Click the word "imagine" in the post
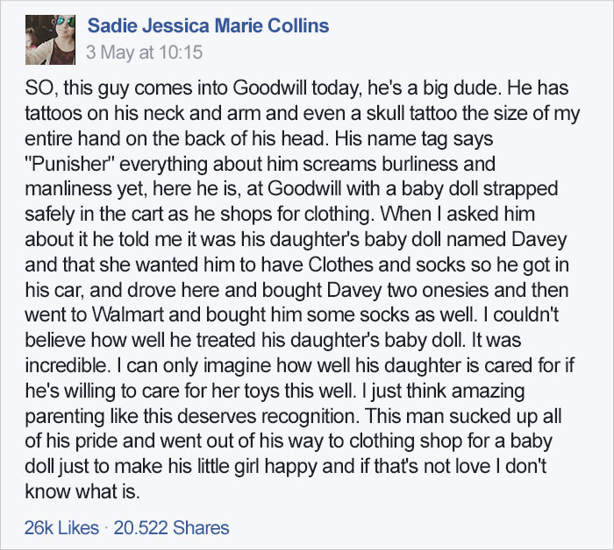This screenshot has height=550, width=614. [x=238, y=365]
